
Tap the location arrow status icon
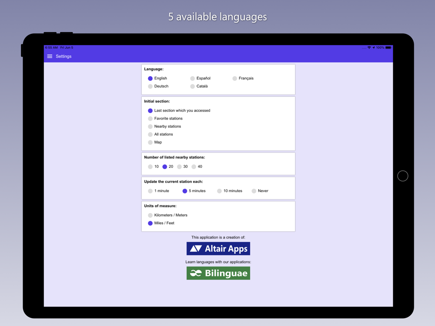[x=374, y=48]
